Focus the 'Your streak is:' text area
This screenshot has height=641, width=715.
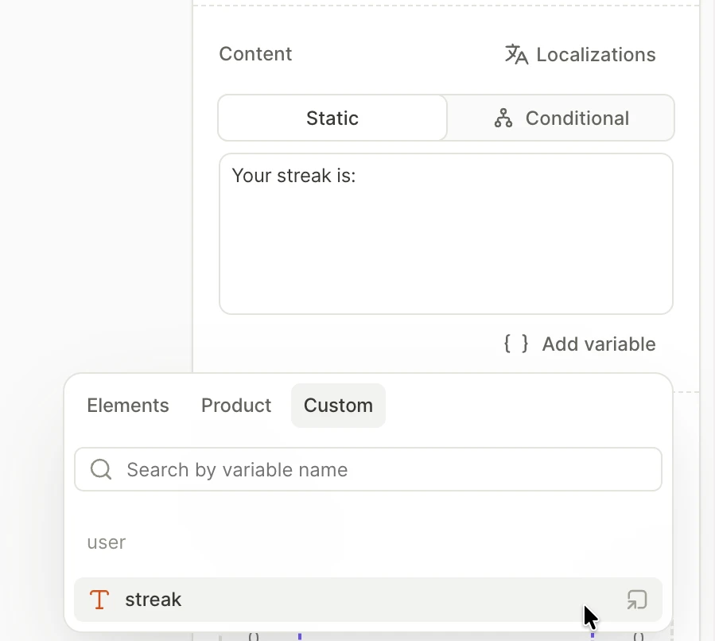pyautogui.click(x=446, y=234)
